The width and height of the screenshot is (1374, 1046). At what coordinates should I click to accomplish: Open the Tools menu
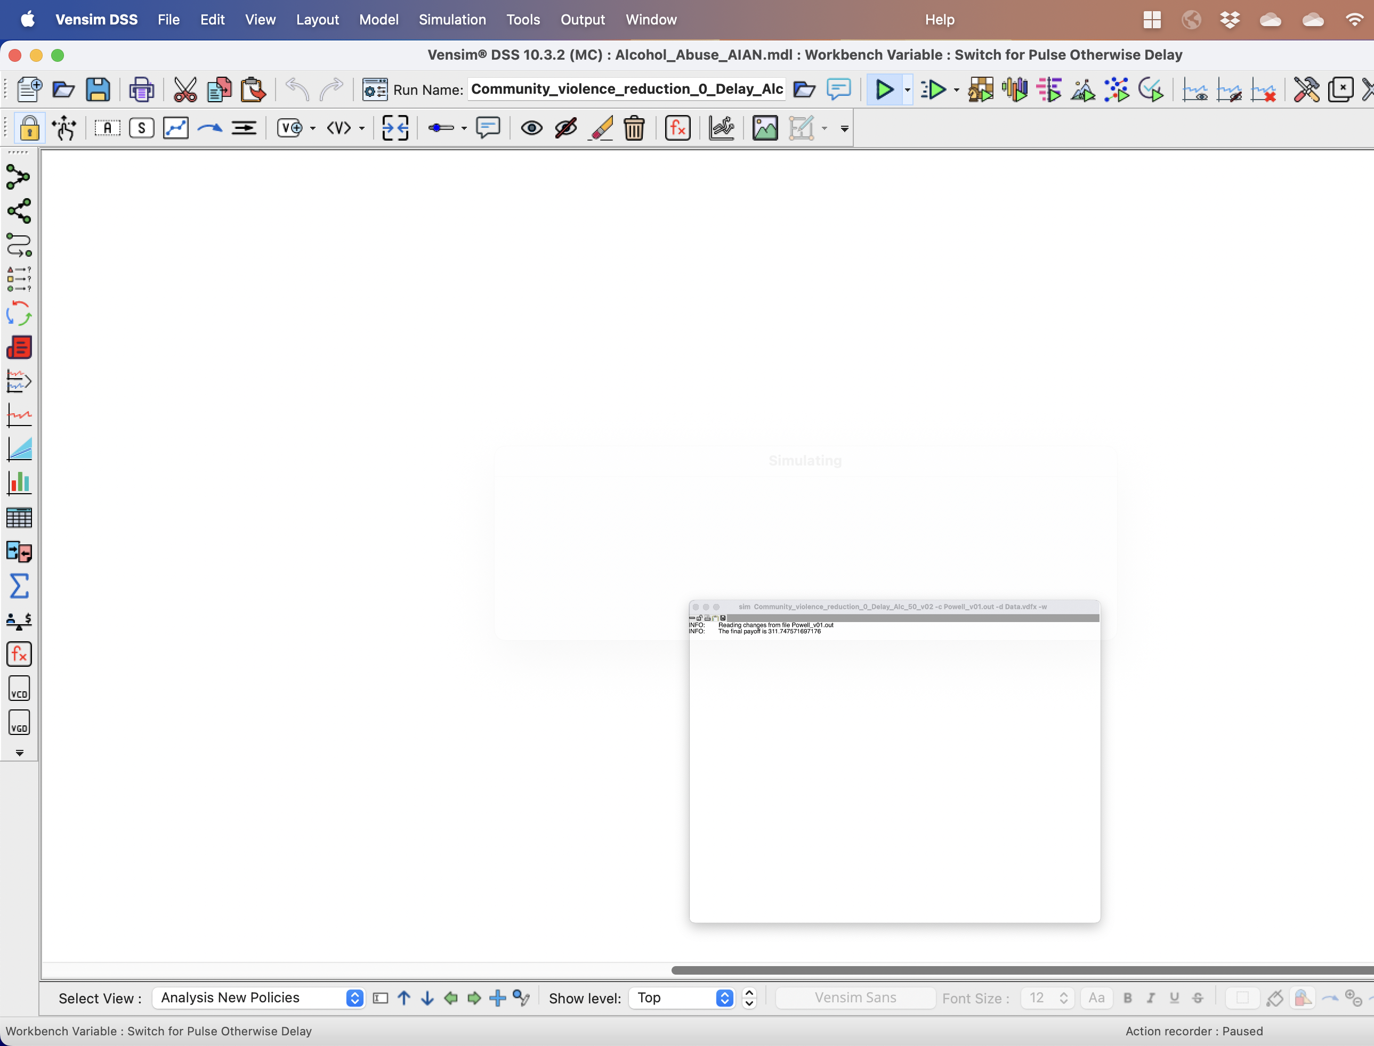(x=523, y=19)
